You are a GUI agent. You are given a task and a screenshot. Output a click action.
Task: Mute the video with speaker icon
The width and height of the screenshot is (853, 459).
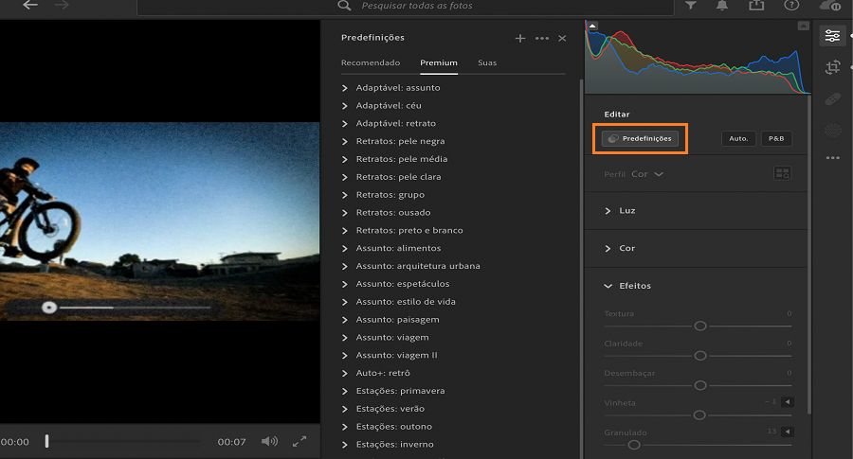click(269, 442)
